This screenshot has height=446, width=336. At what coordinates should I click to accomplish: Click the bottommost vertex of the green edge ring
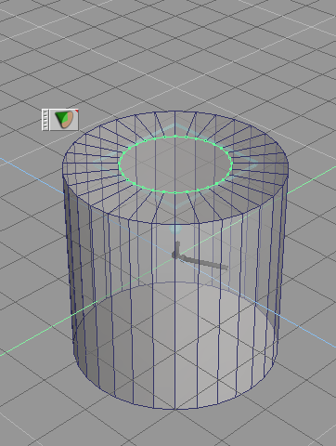point(175,192)
